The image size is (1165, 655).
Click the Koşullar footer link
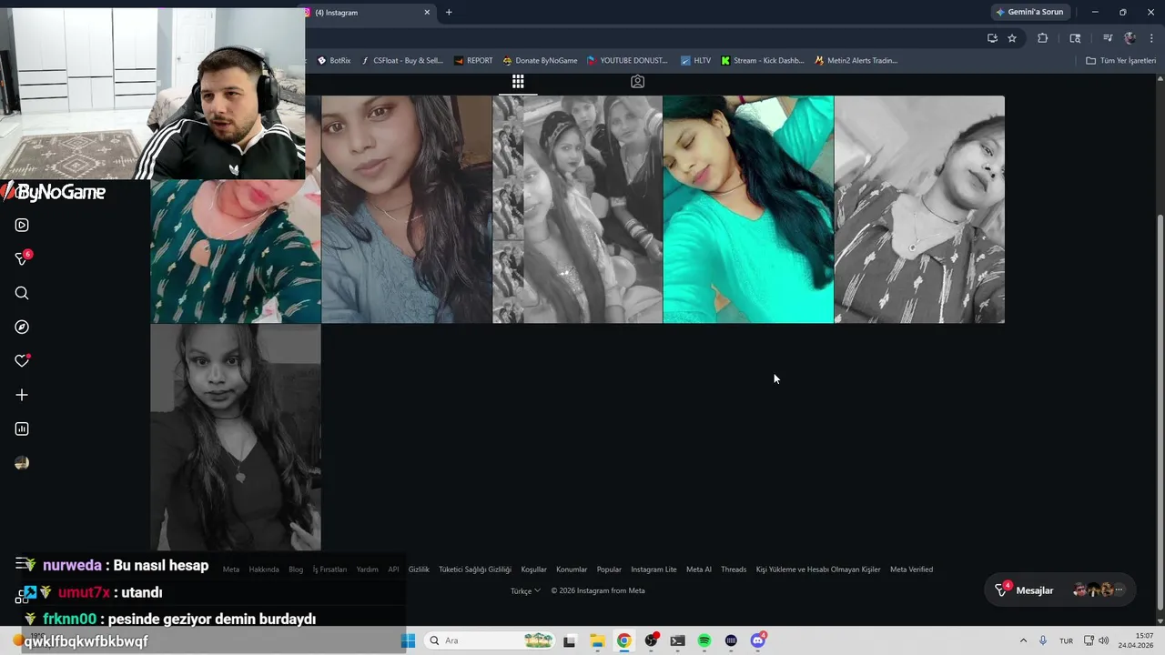click(533, 569)
